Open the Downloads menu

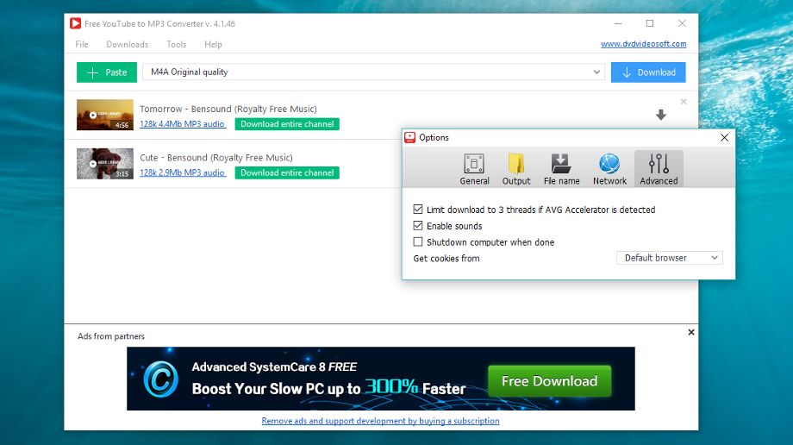(127, 45)
